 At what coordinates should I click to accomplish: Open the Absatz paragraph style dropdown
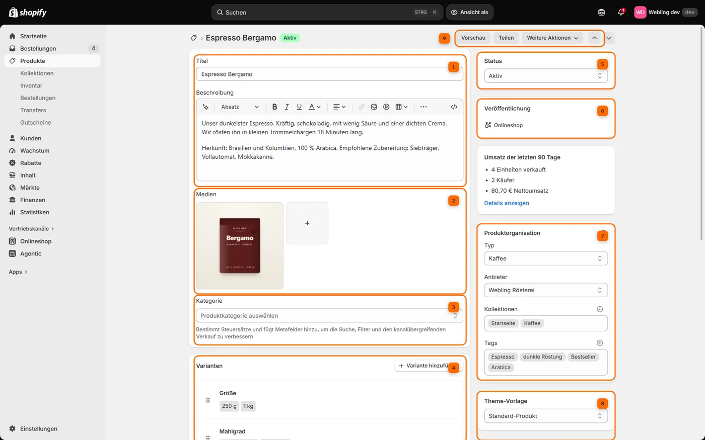(240, 107)
